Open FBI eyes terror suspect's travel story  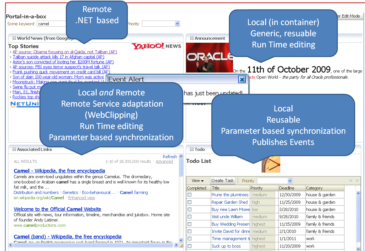pos(61,67)
